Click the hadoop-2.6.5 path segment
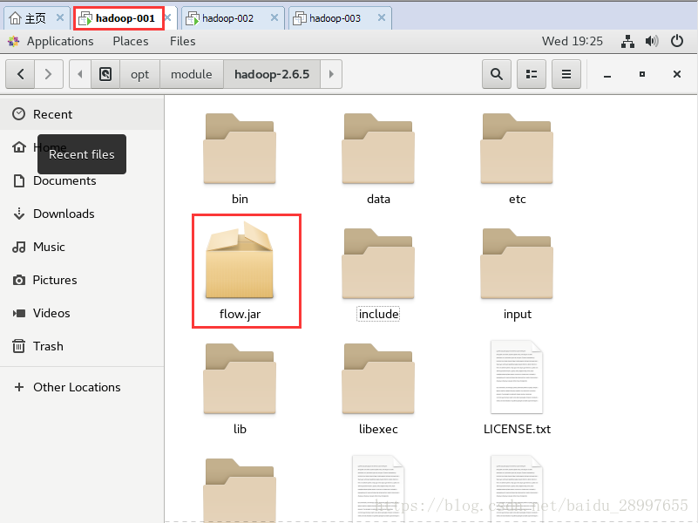The image size is (698, 523). click(x=272, y=74)
